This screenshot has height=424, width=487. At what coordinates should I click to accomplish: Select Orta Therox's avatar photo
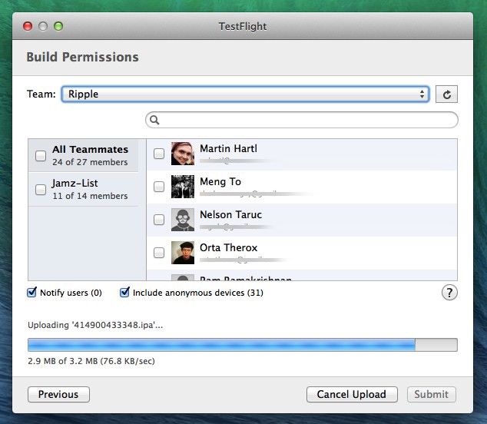pos(183,253)
